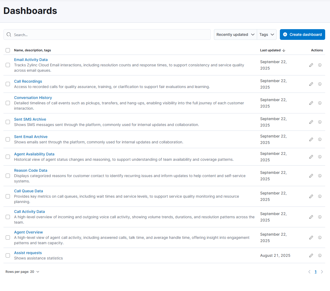Check the Reason Code Data row
The height and width of the screenshot is (291, 330).
[x=8, y=176]
